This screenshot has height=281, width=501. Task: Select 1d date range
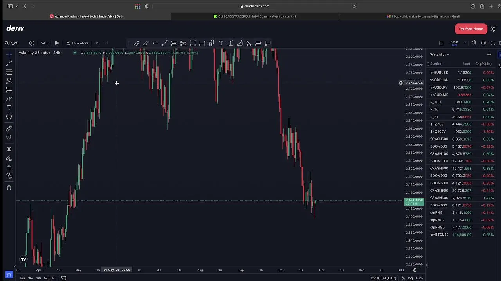tap(53, 278)
